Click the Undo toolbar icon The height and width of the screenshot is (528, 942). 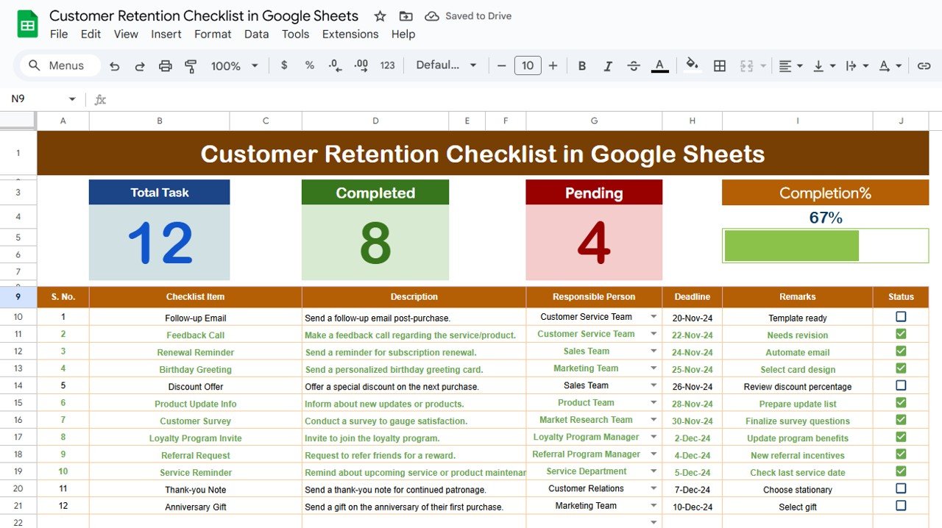pos(114,66)
